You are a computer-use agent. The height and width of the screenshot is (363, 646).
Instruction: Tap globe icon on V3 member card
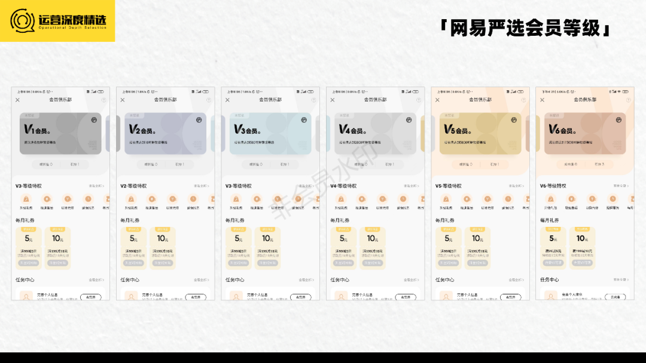coord(304,119)
